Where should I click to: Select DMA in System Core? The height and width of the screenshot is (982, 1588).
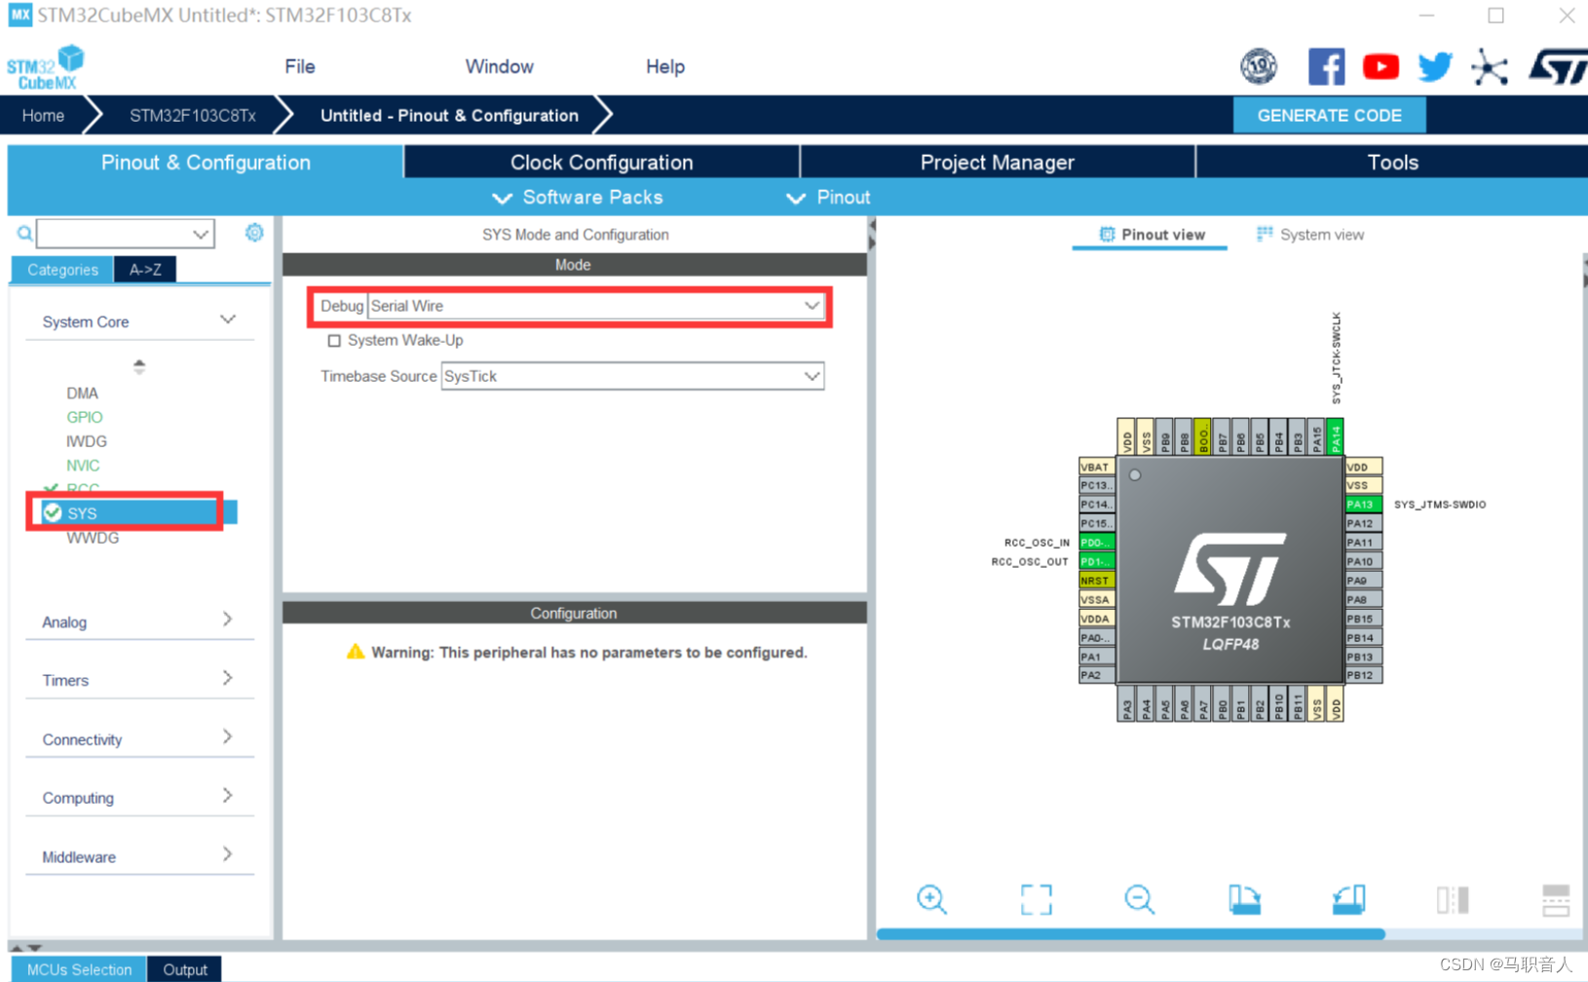(x=82, y=394)
